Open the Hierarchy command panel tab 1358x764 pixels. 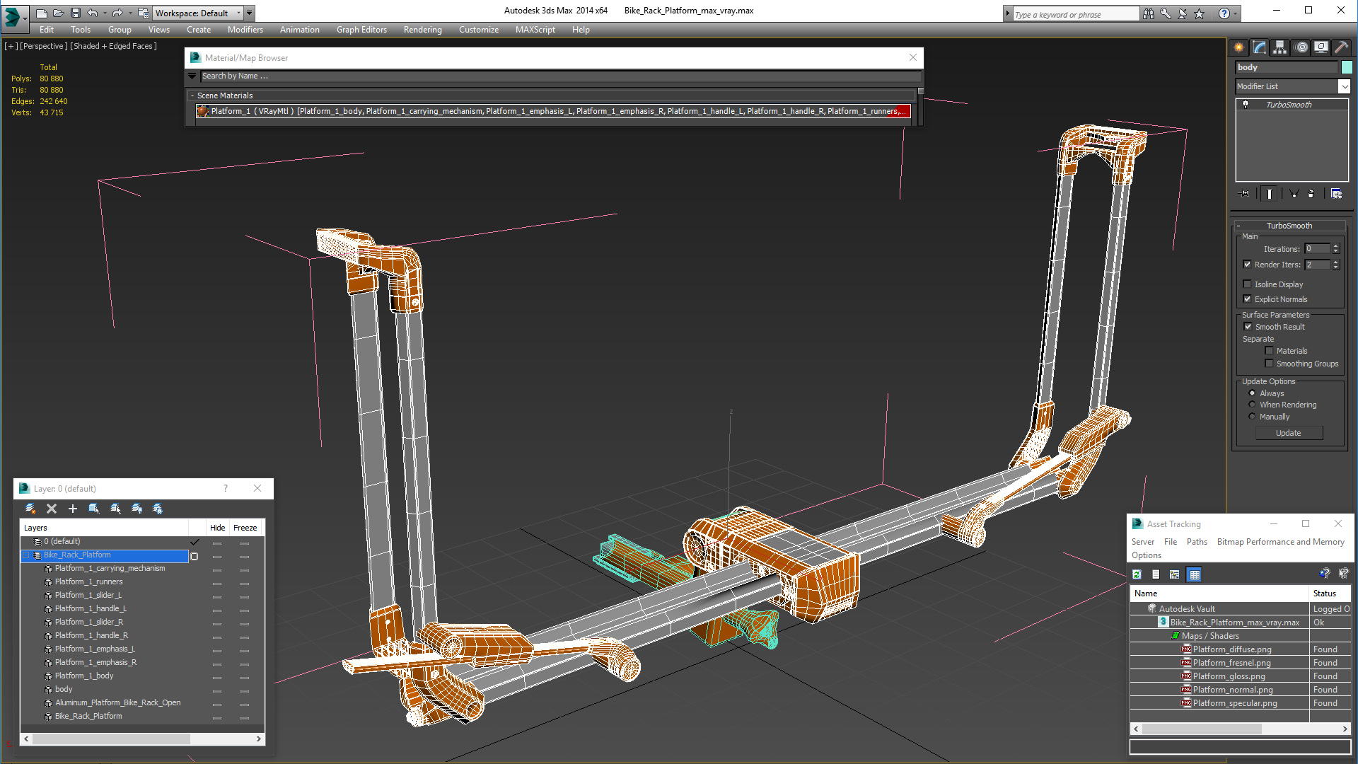click(x=1280, y=47)
